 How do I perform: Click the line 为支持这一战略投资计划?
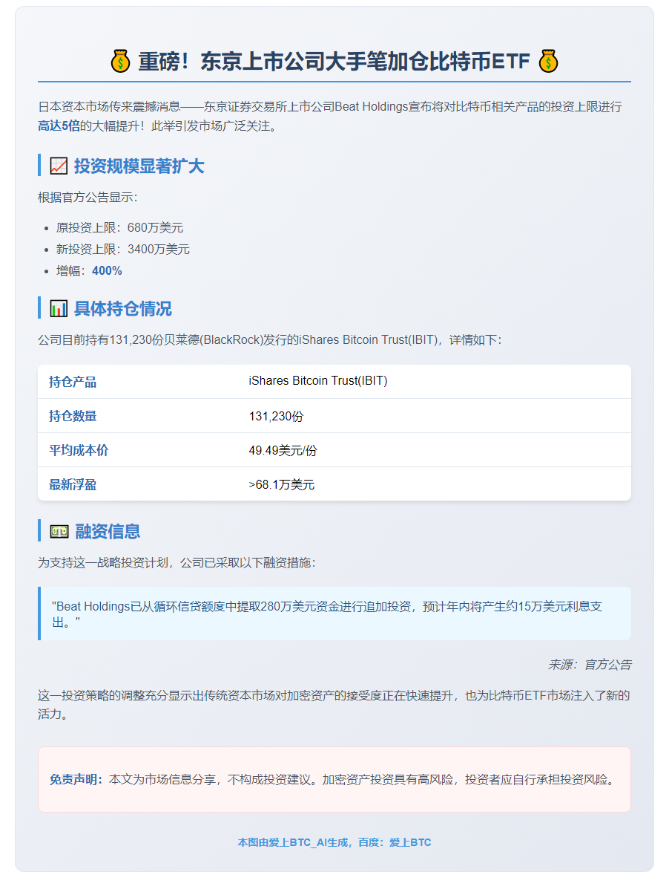pos(177,563)
